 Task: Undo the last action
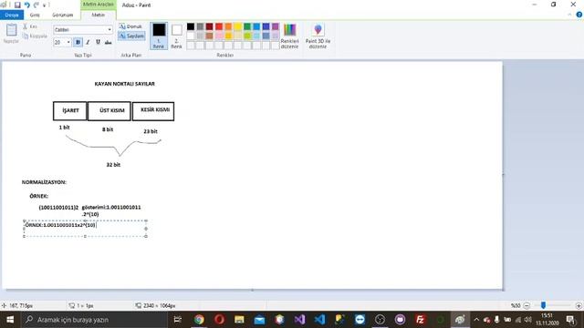pos(26,5)
